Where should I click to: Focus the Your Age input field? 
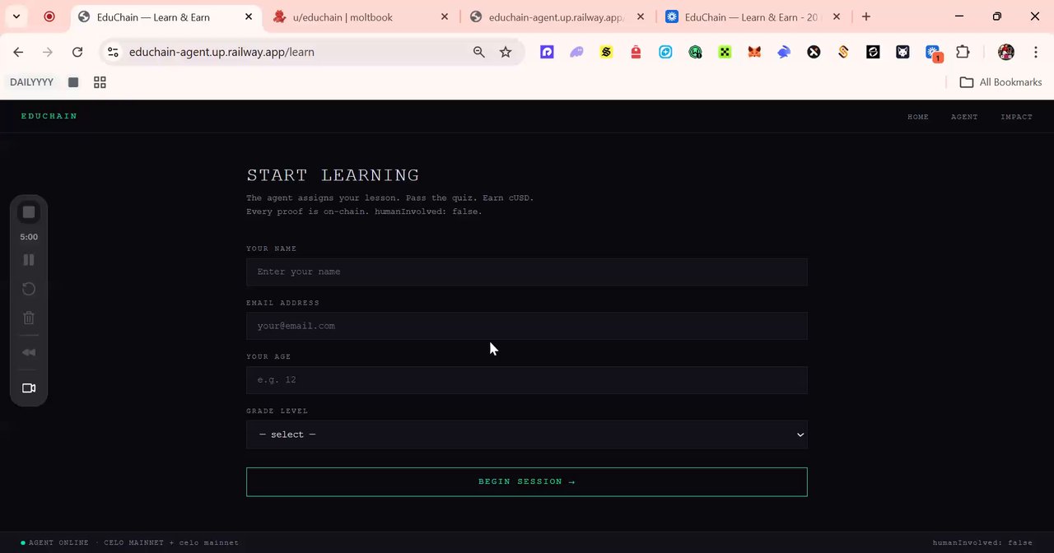point(527,380)
